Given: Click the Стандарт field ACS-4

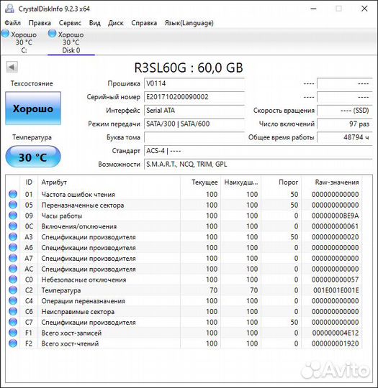Looking at the screenshot, I should coord(258,151).
